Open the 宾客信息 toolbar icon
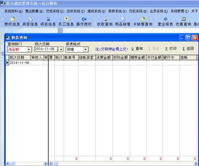The image size is (199, 166). pyautogui.click(x=30, y=19)
